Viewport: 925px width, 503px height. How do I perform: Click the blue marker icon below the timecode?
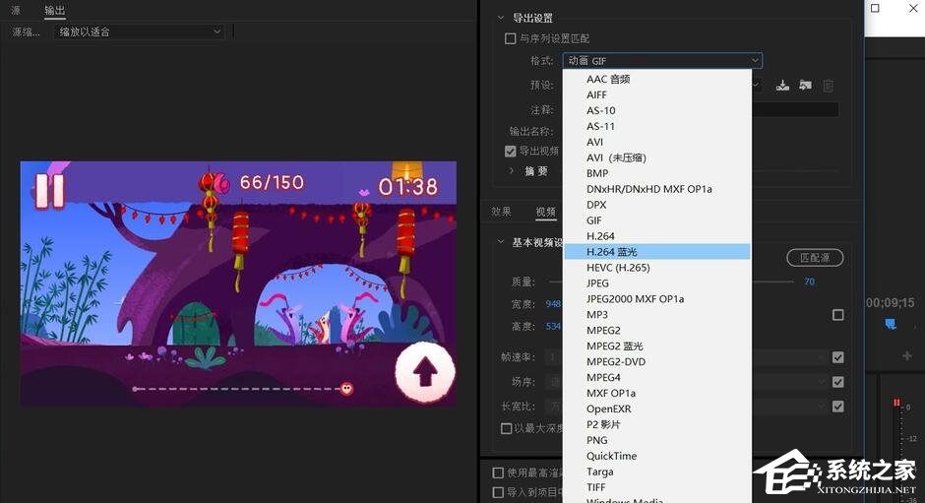pyautogui.click(x=891, y=324)
